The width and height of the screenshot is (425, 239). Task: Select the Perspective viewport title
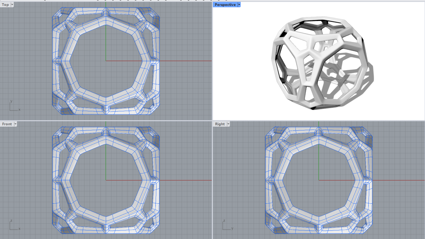225,5
